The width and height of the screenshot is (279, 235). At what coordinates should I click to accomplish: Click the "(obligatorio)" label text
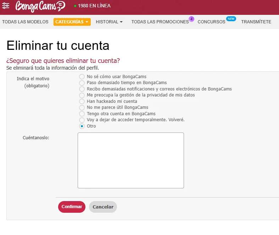[37, 86]
